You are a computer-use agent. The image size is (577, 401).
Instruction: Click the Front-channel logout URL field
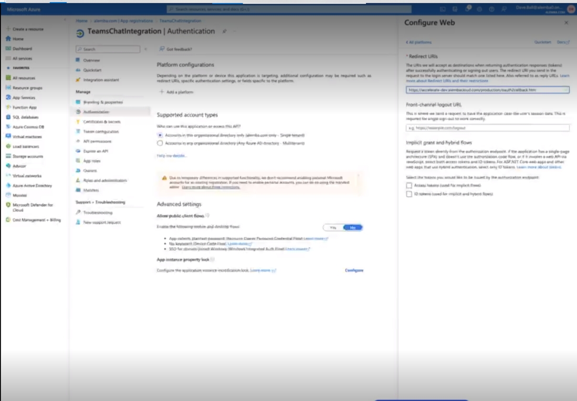click(488, 128)
